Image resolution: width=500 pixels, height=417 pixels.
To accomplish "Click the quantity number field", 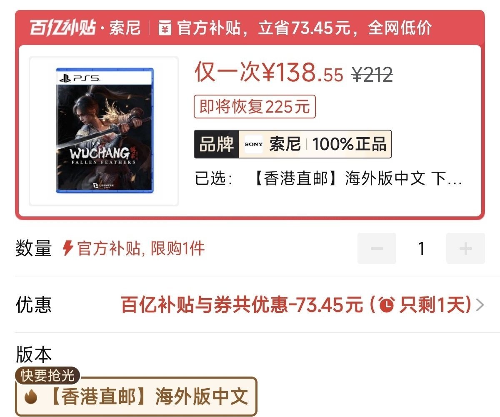I will 421,249.
